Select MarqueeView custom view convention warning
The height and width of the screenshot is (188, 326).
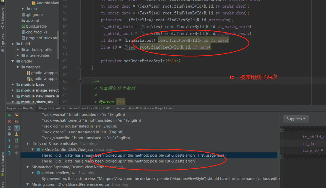tap(161, 179)
